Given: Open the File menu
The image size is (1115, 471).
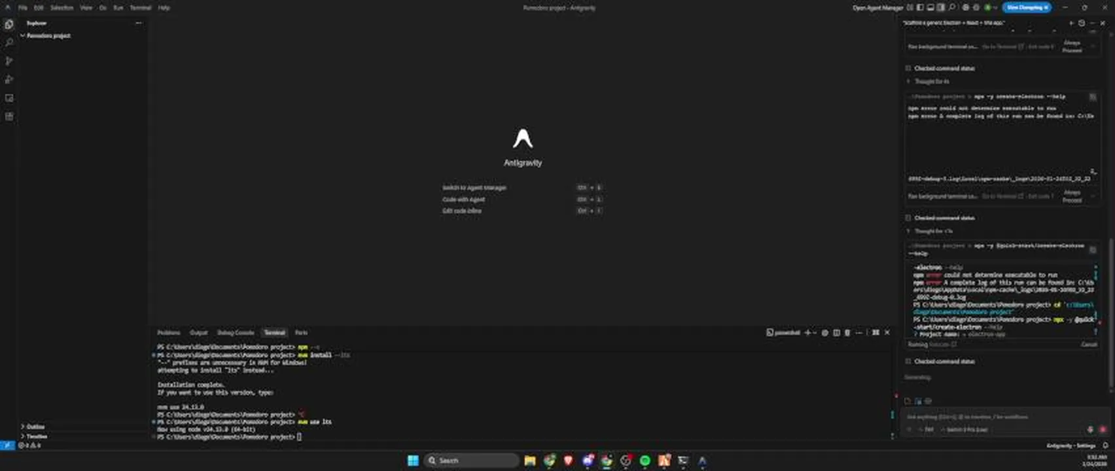Looking at the screenshot, I should point(23,8).
